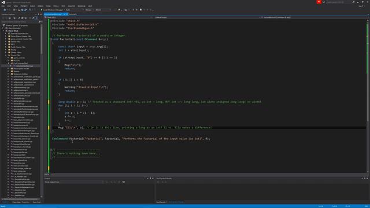Open the Auto debugger type dropdown

(74, 10)
